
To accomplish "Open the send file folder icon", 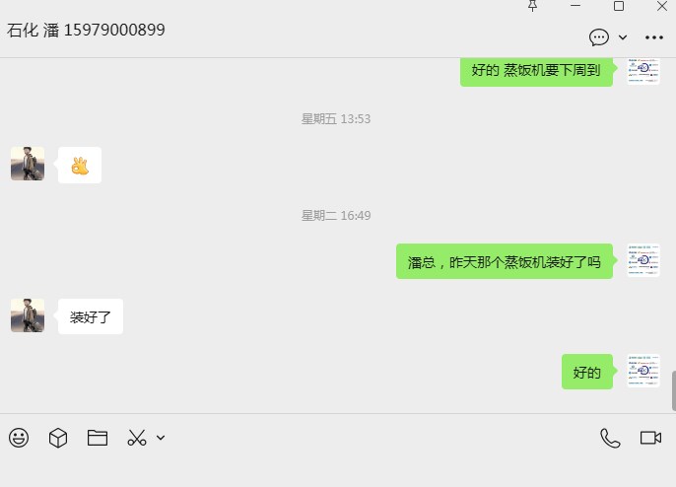I will [x=98, y=438].
